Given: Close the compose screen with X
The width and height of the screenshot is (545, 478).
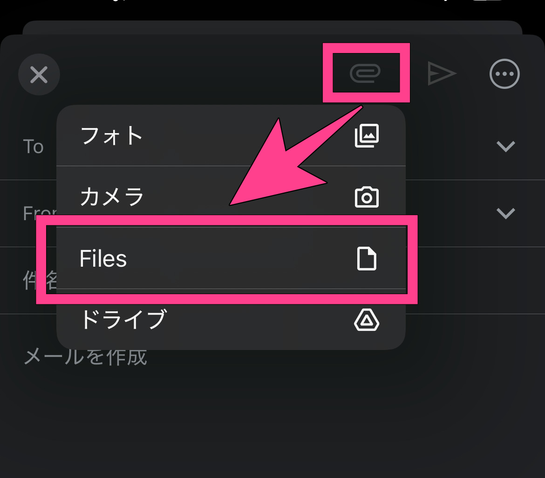Looking at the screenshot, I should tap(39, 74).
